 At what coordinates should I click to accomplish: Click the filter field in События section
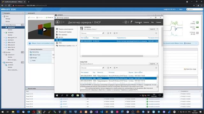[x=91, y=68]
